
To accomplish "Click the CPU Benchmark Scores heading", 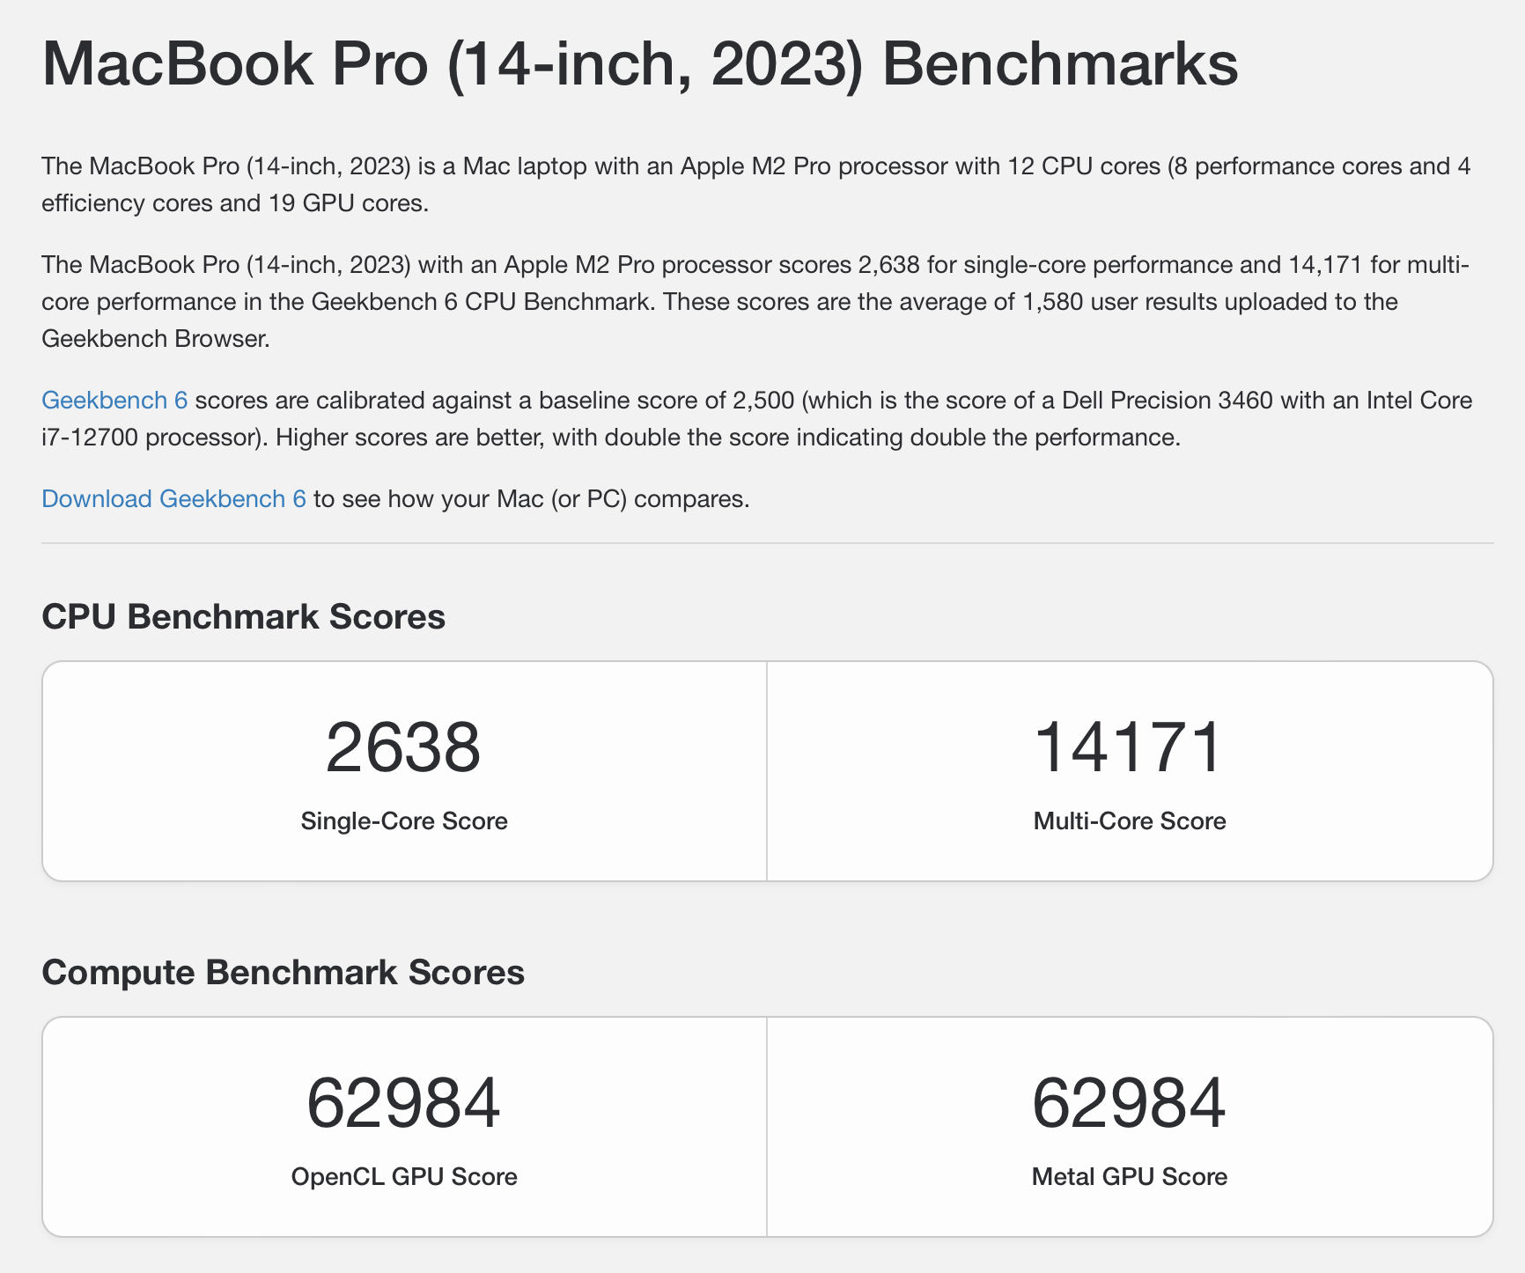I will click(243, 616).
